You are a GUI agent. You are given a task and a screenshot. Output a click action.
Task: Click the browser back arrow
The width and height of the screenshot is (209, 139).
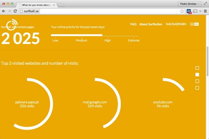coord(3,11)
